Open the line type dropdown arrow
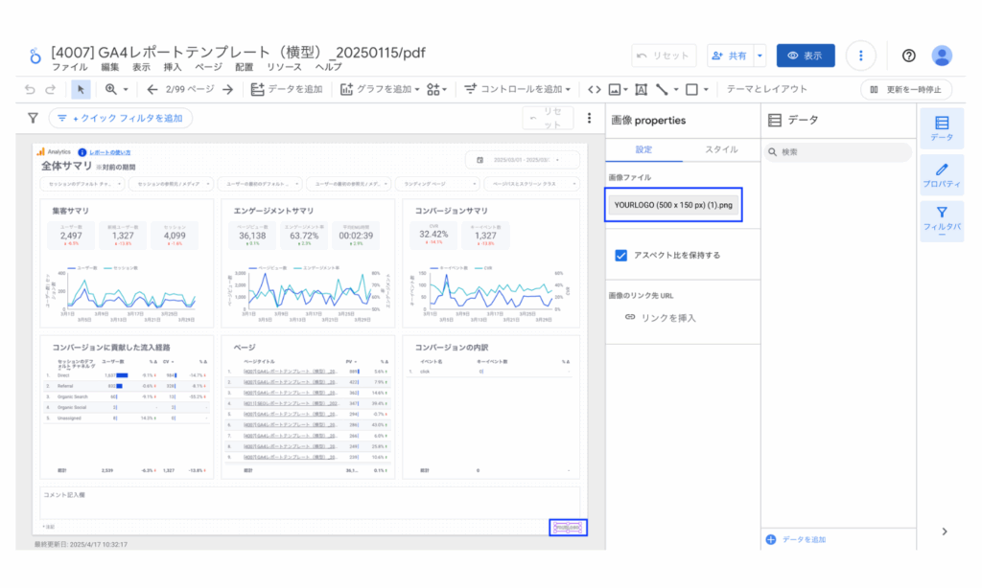The width and height of the screenshot is (982, 588). (x=676, y=89)
